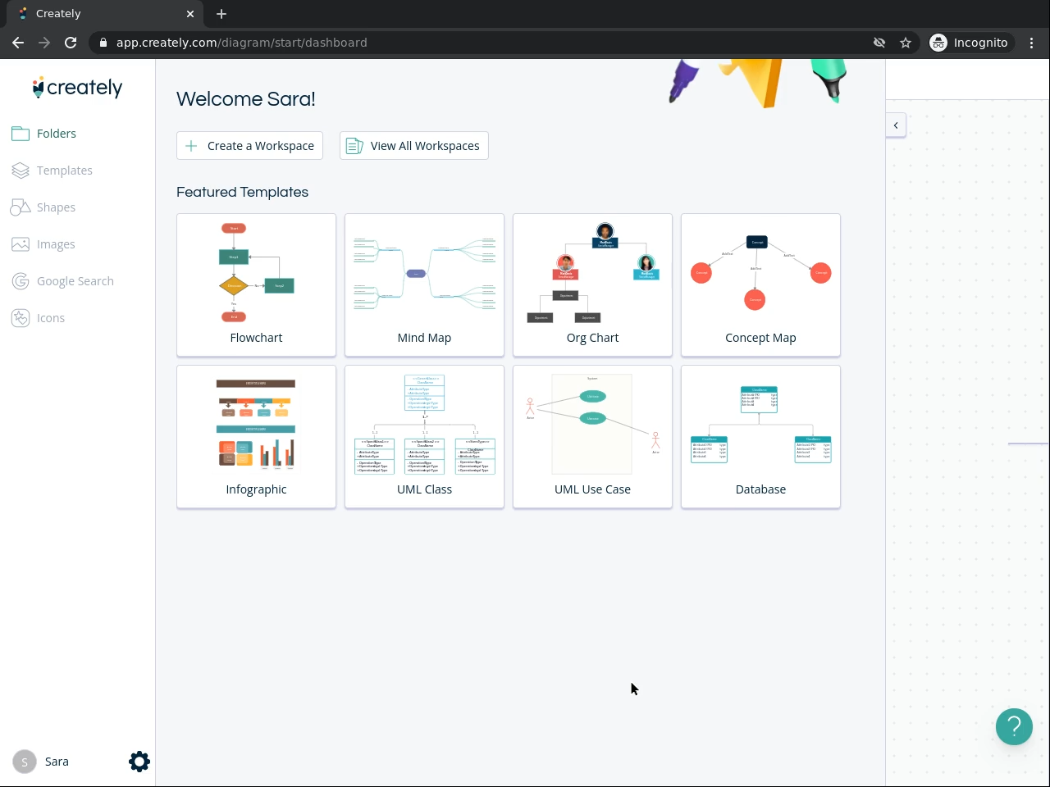Click Sara's avatar circle
Screen dimensions: 1050x787
25,762
